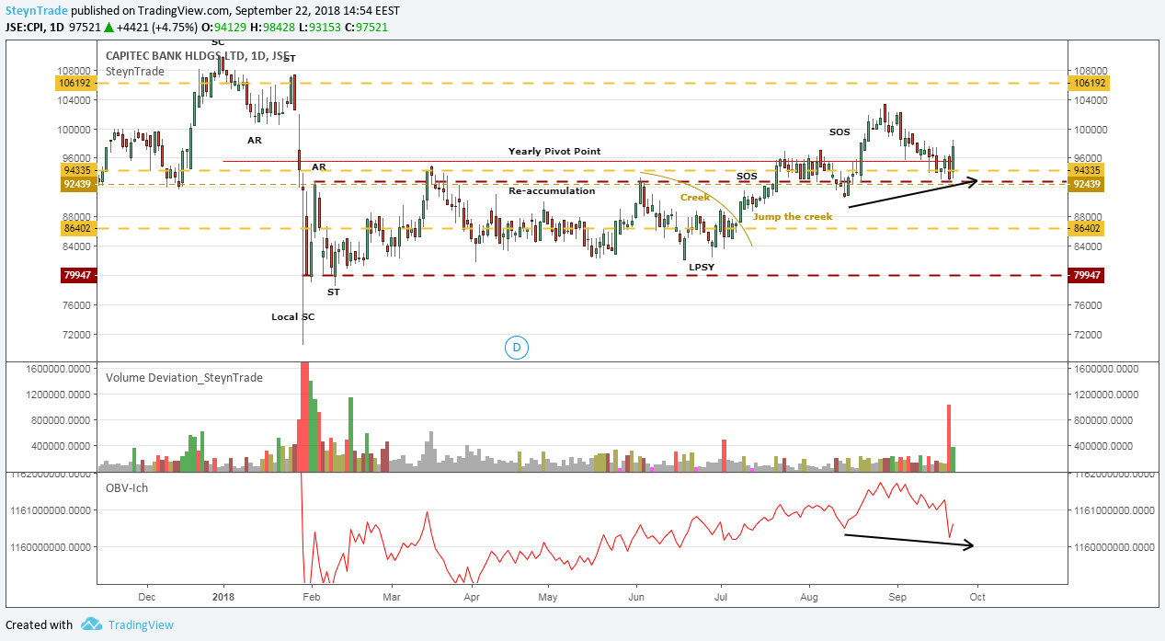Click the Re-accumulation annotation label
Viewport: 1165px width, 641px height.
(553, 190)
